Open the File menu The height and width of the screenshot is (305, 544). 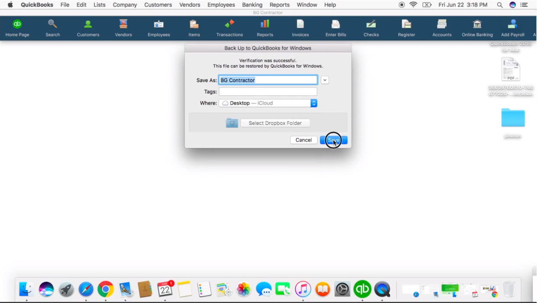[x=65, y=5]
